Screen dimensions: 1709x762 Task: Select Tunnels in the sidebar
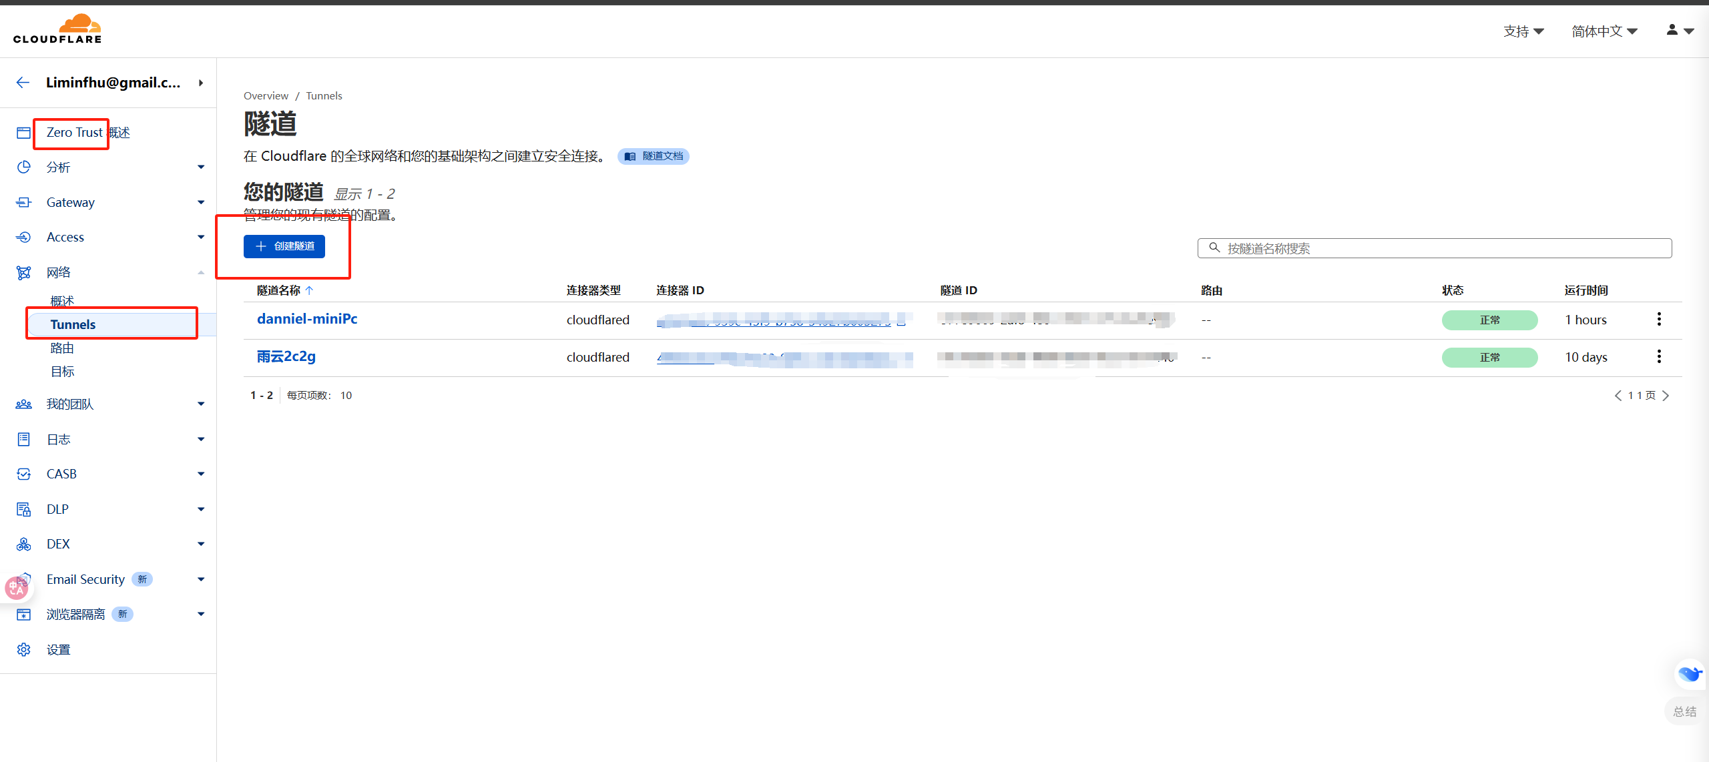pyautogui.click(x=73, y=324)
